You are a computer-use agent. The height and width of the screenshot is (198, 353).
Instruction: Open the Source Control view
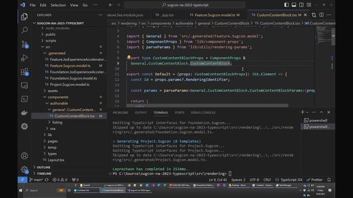pos(24,44)
